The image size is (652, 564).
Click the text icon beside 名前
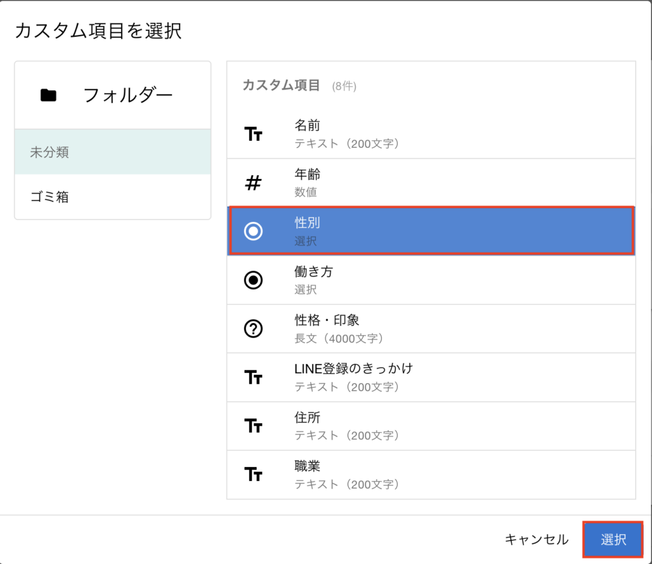tap(253, 134)
